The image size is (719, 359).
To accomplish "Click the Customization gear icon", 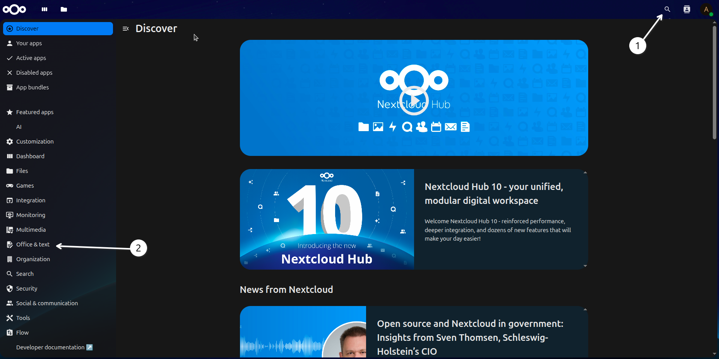I will tap(10, 142).
